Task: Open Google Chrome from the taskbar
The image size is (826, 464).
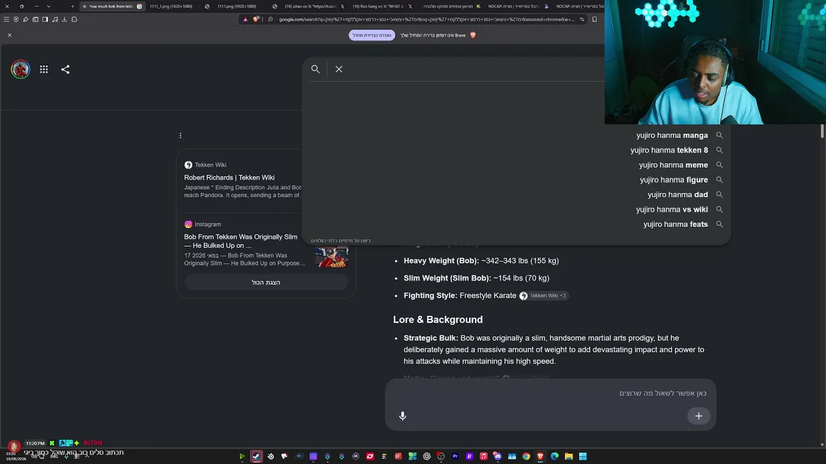Action: point(526,456)
